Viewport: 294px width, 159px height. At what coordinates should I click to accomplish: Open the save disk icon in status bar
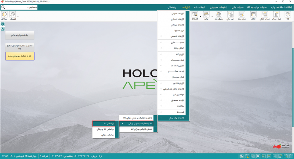tap(241, 156)
